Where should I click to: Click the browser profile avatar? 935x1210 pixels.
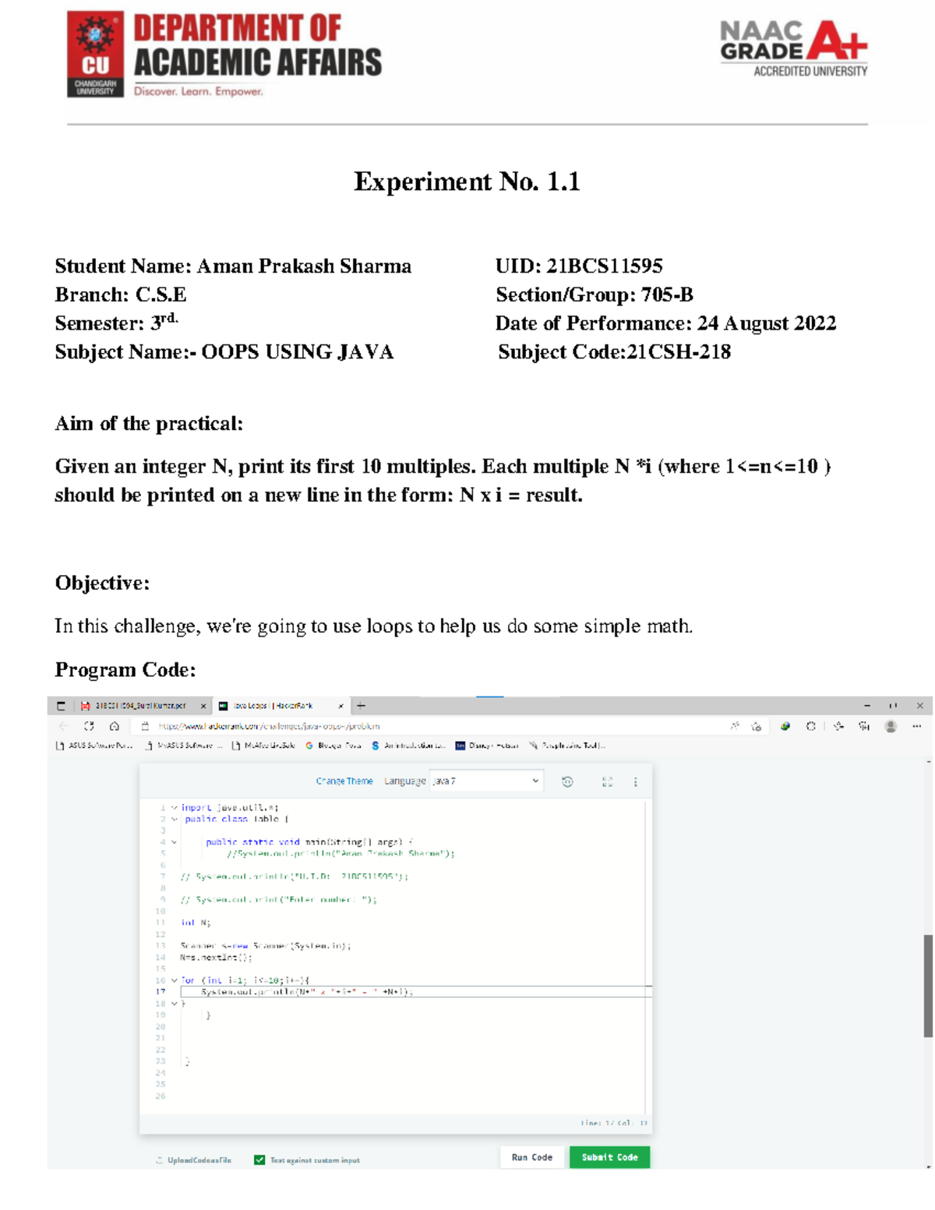click(x=890, y=727)
